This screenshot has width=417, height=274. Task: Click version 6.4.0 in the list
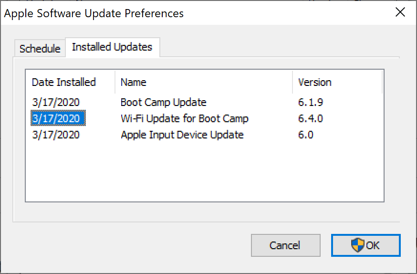(311, 118)
